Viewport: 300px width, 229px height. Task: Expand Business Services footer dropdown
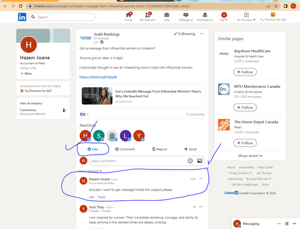pos(259,179)
